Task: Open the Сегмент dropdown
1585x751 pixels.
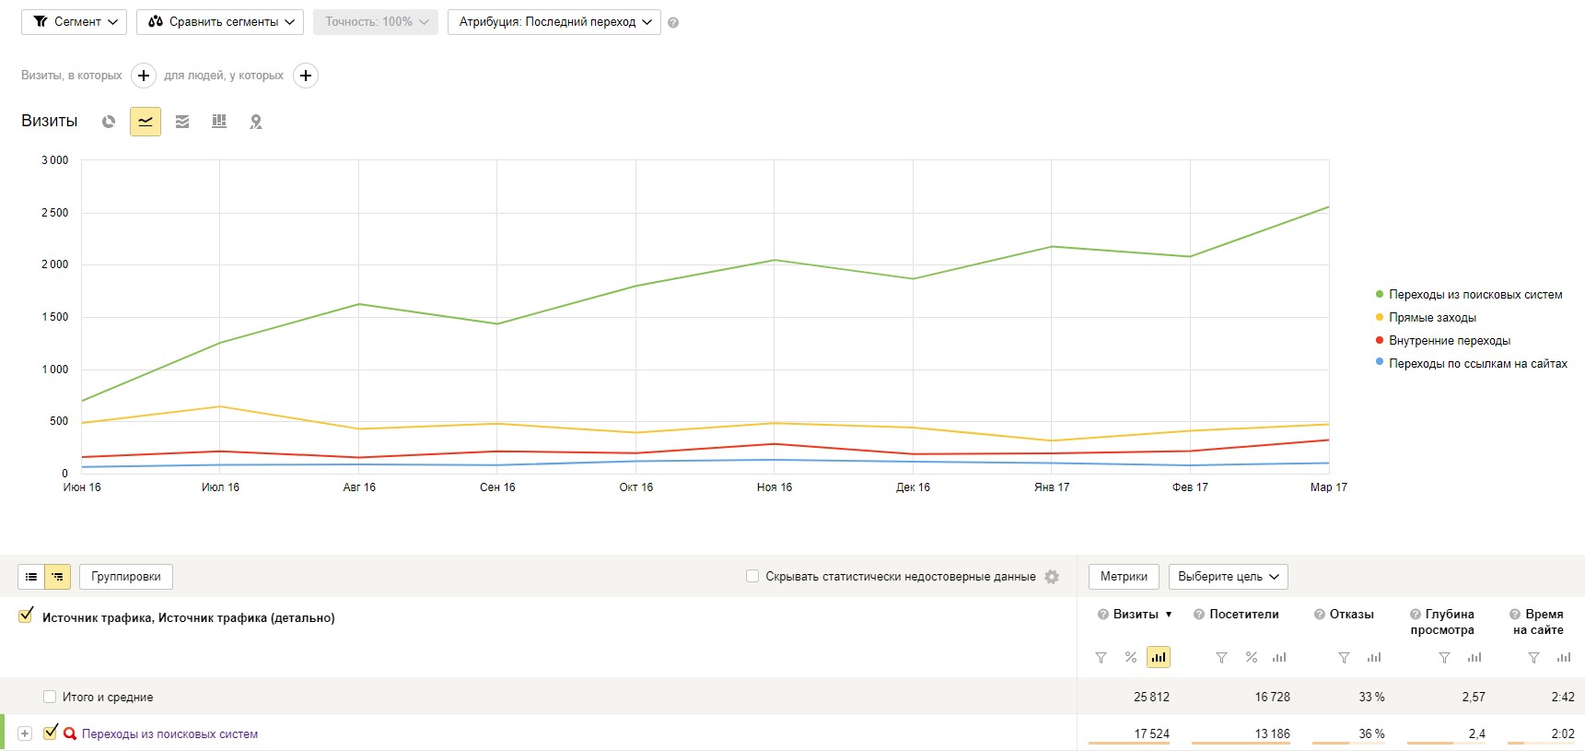Action: [x=76, y=22]
